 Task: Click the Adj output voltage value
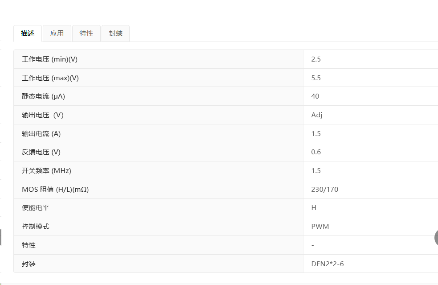pos(316,115)
